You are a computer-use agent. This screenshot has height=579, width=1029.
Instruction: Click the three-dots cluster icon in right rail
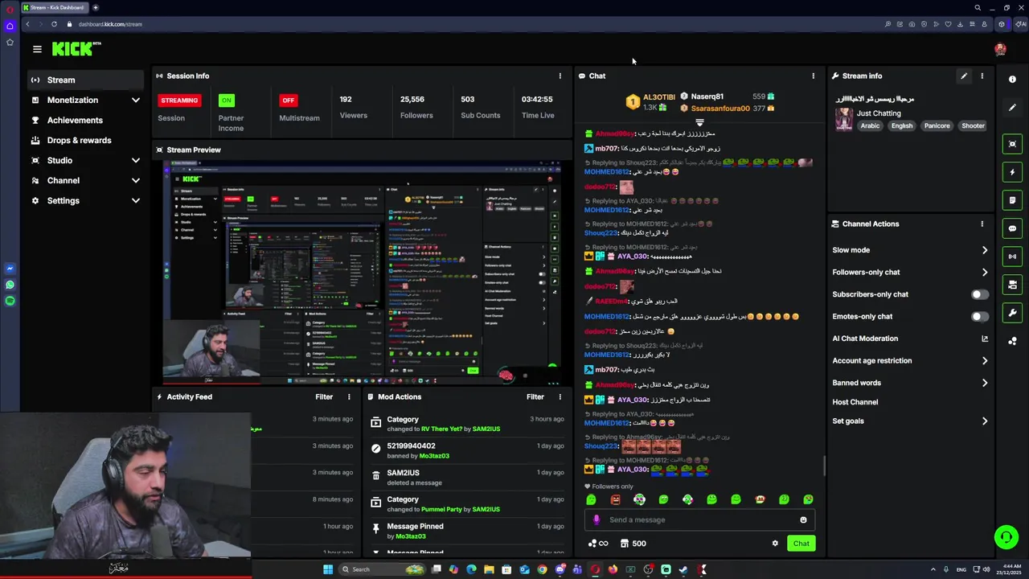click(1012, 341)
